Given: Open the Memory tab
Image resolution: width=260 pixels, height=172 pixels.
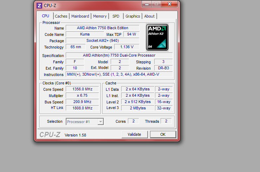Looking at the screenshot, I should coord(100,16).
